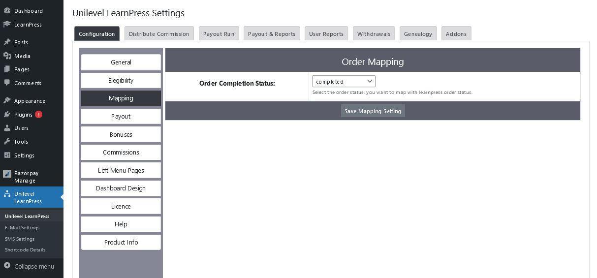Open Shortcode Details submenu link
Image resolution: width=597 pixels, height=278 pixels.
[x=25, y=250]
